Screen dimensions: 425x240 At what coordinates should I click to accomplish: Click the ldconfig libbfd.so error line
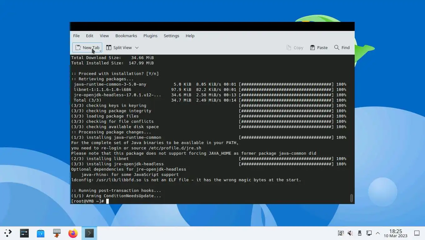tap(186, 180)
